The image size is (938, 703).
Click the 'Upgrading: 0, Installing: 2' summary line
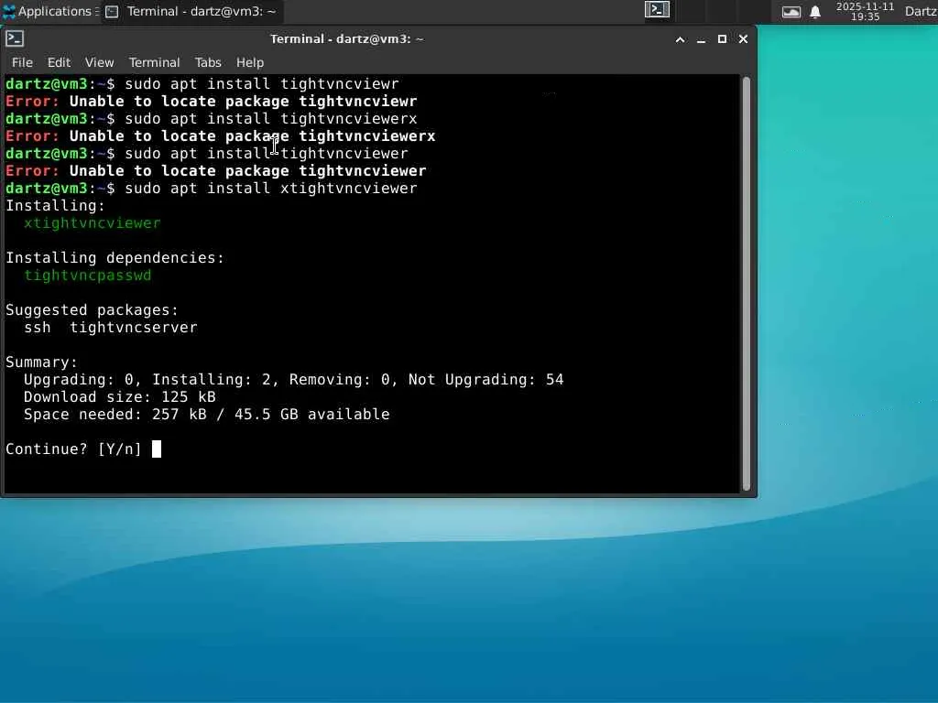tap(294, 380)
